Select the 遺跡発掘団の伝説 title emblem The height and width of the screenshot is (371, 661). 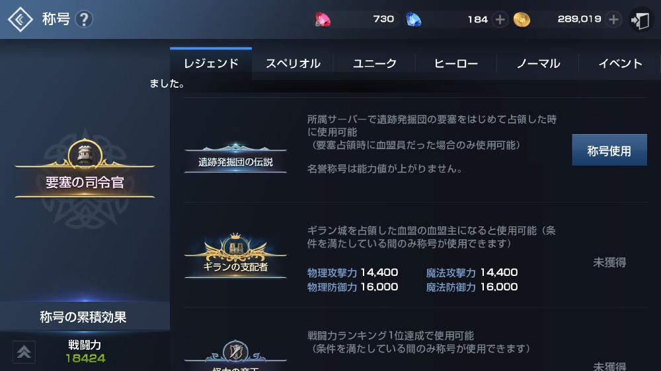coord(235,158)
